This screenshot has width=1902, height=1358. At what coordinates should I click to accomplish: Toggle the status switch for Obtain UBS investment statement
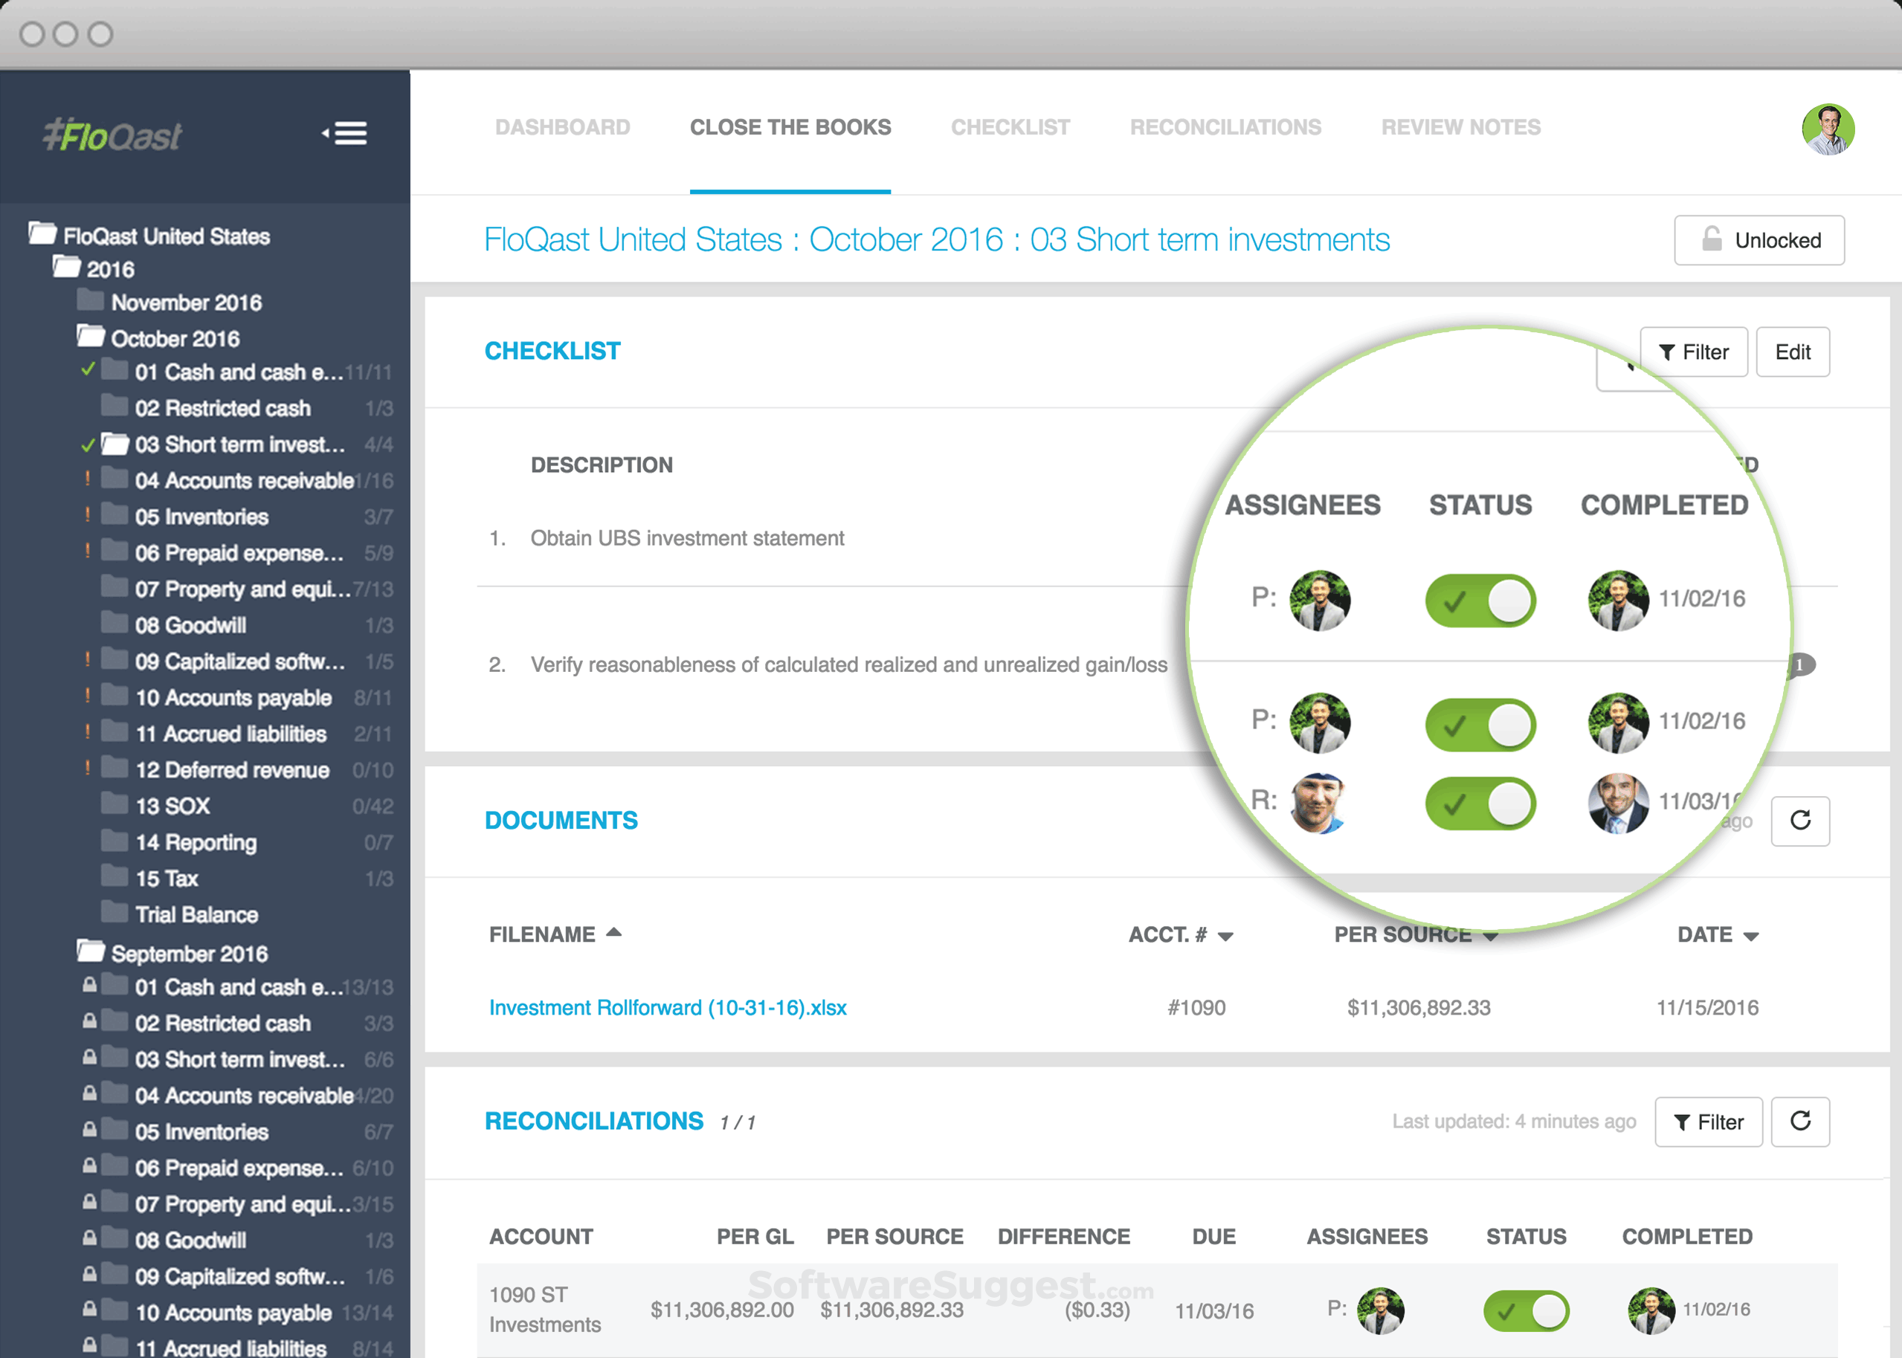tap(1480, 601)
